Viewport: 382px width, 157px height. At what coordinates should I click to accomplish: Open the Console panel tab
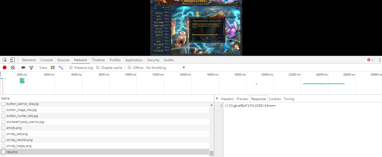click(47, 60)
